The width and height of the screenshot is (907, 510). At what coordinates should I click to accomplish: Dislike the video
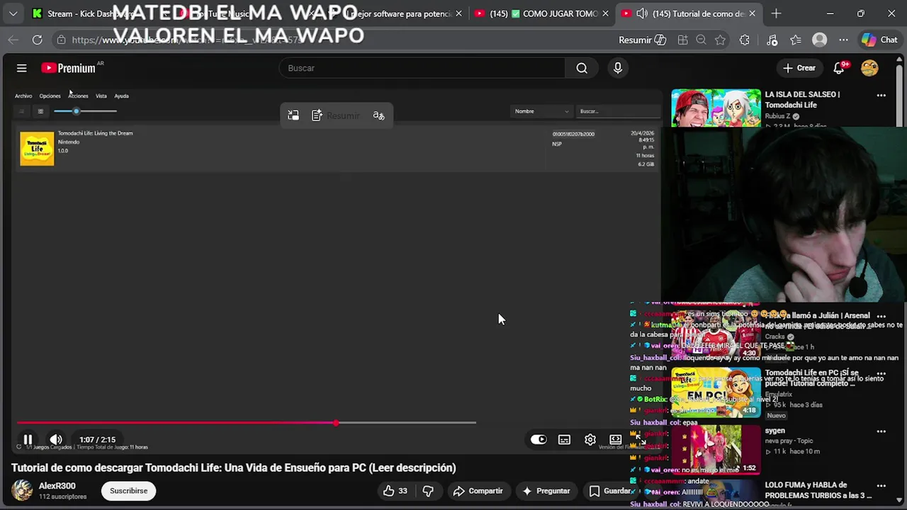click(x=428, y=491)
